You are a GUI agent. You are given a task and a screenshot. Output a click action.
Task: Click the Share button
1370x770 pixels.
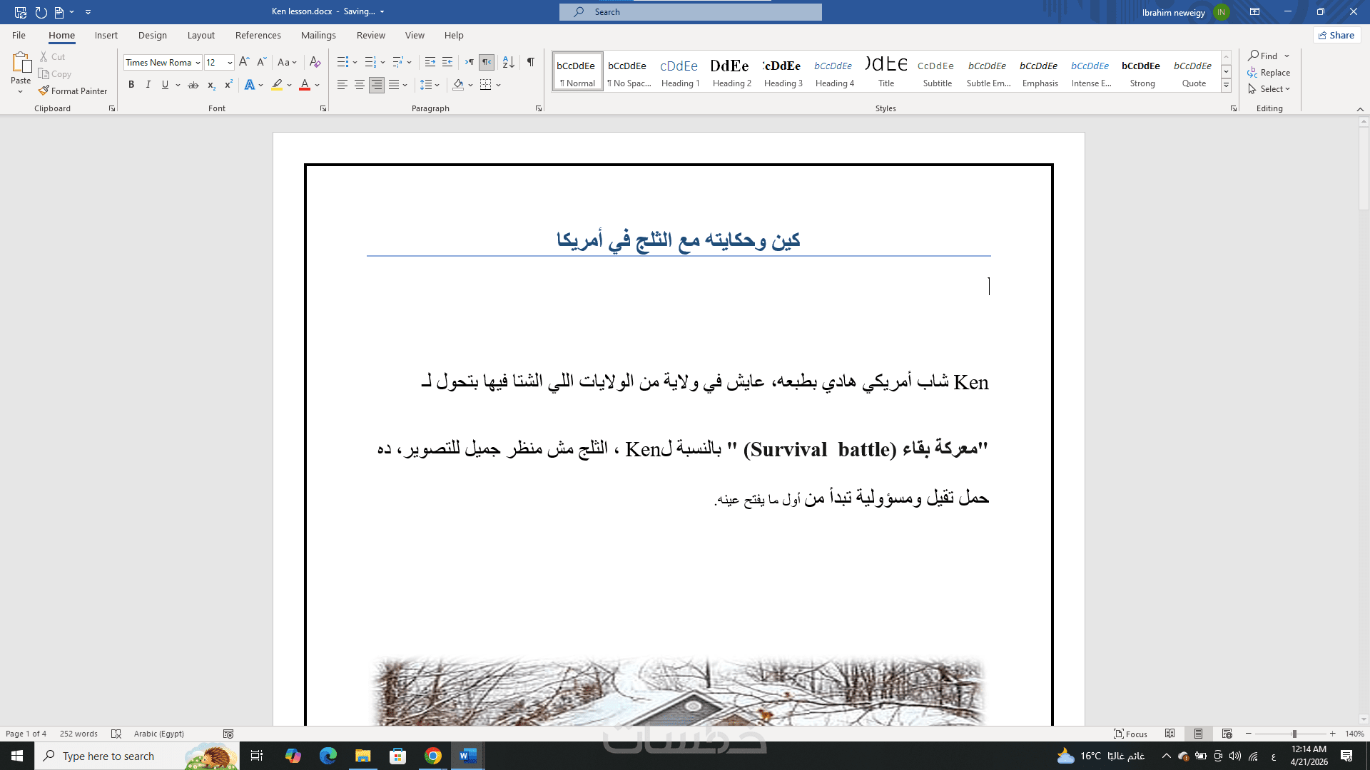pos(1336,35)
